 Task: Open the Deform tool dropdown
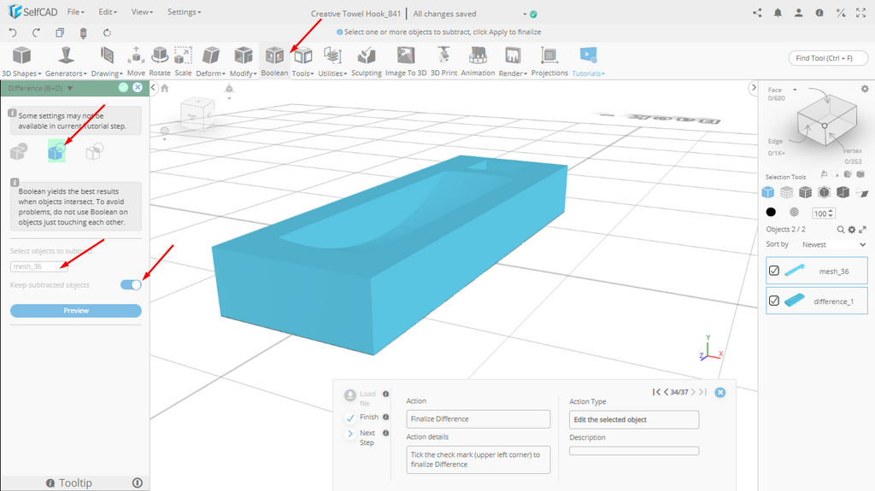pyautogui.click(x=211, y=61)
